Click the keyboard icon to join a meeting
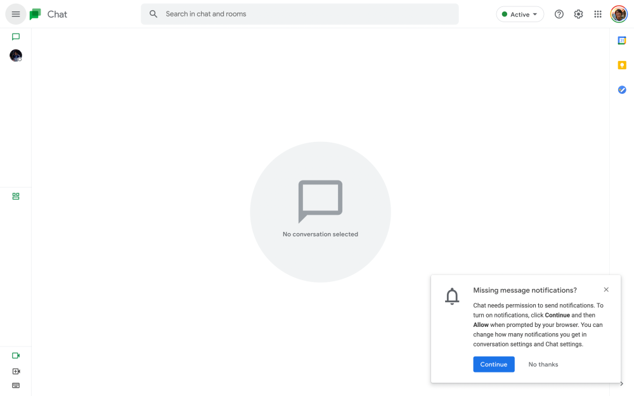The width and height of the screenshot is (634, 396). (x=16, y=385)
